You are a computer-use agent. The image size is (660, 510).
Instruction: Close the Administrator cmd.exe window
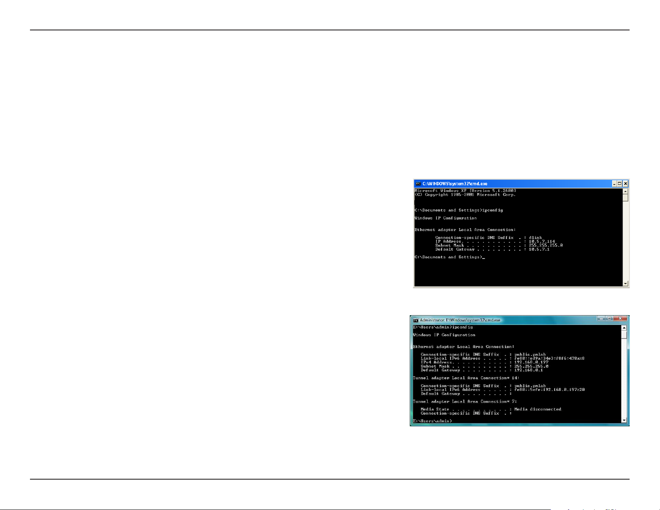[x=620, y=318]
